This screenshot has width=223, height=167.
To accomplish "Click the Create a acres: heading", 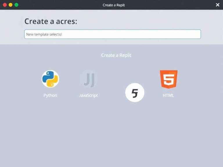I will tap(51, 21).
